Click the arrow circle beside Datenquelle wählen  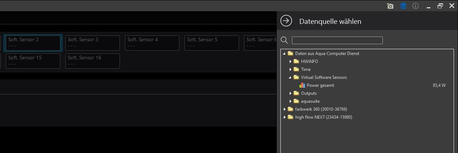click(x=287, y=21)
